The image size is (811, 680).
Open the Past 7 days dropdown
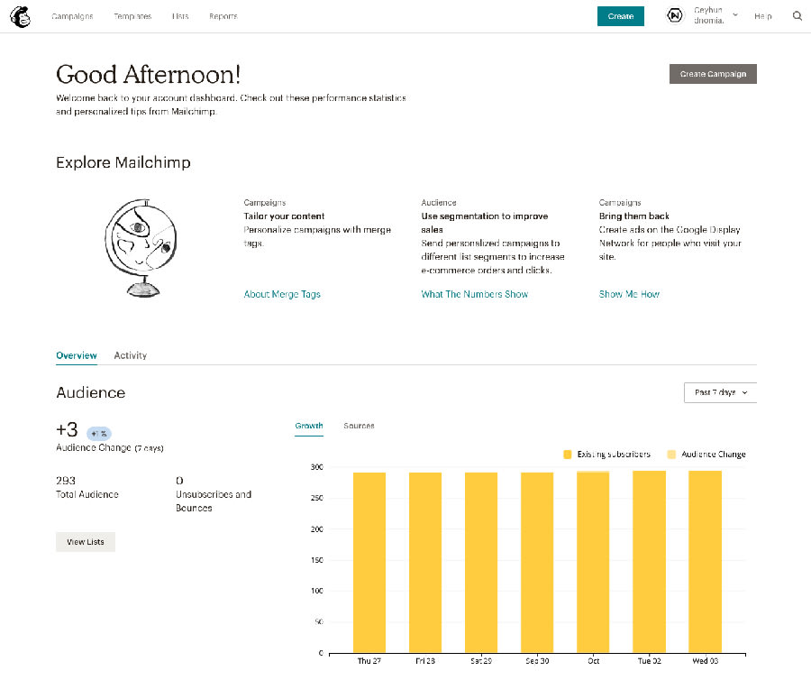point(721,393)
